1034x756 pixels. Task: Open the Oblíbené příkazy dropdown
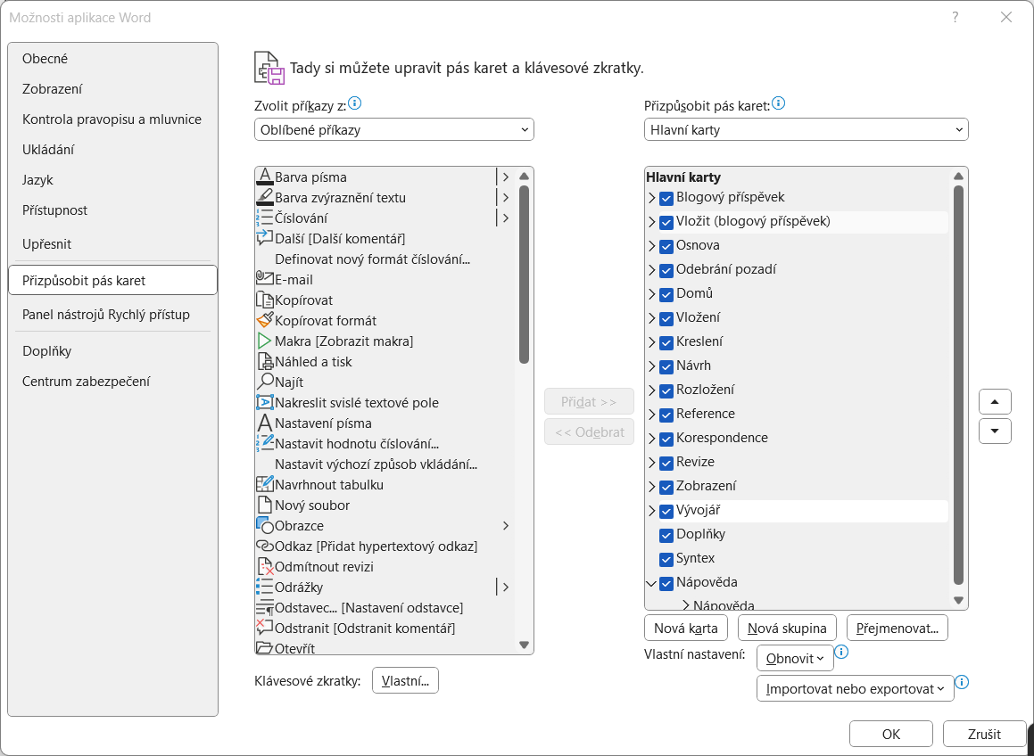point(393,130)
